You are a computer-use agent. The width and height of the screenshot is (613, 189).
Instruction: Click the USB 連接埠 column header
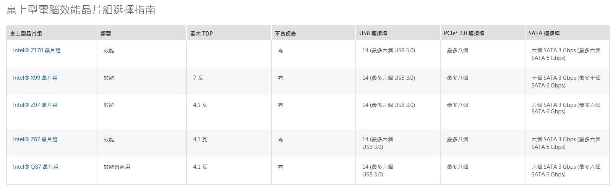coord(373,33)
